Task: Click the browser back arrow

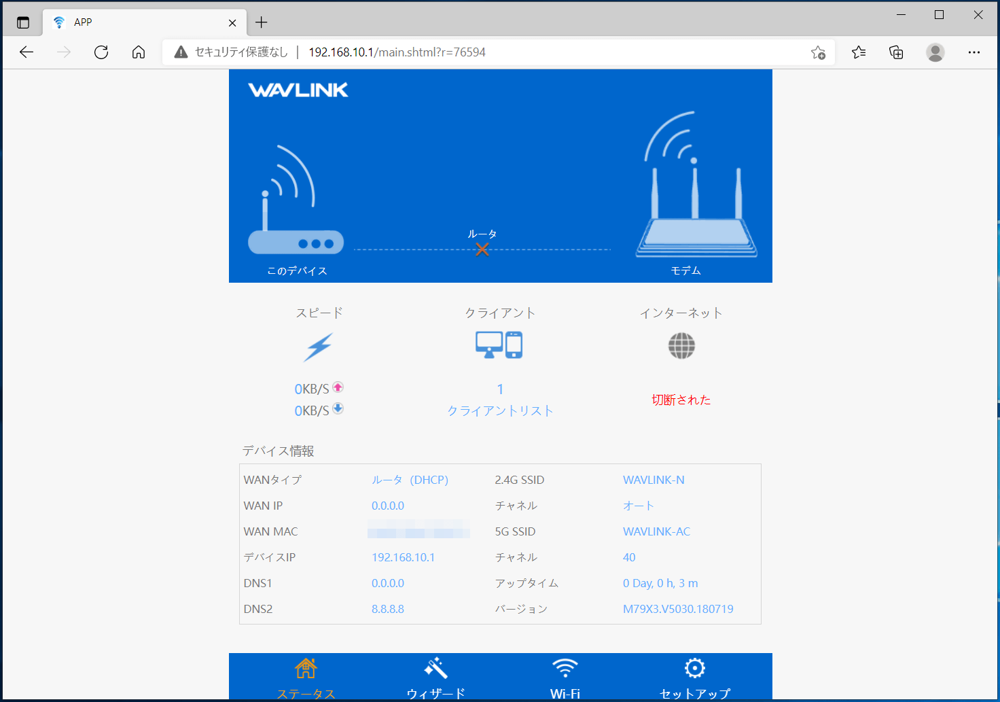Action: coord(26,52)
